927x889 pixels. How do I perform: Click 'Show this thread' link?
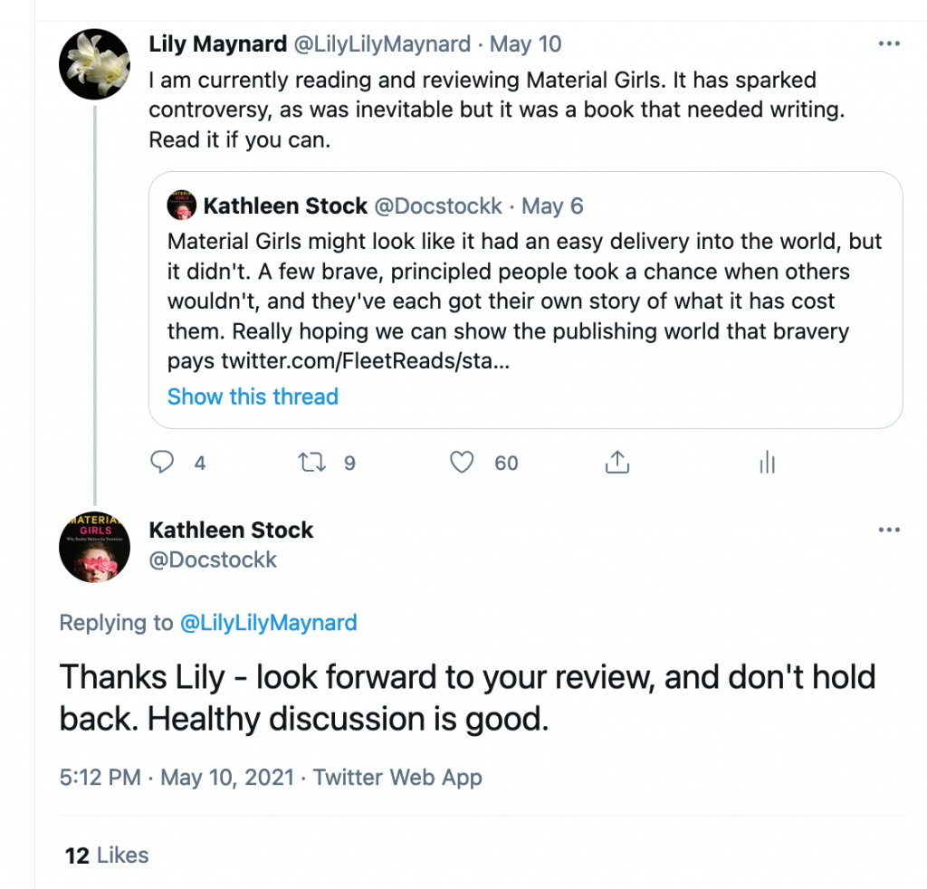(253, 397)
